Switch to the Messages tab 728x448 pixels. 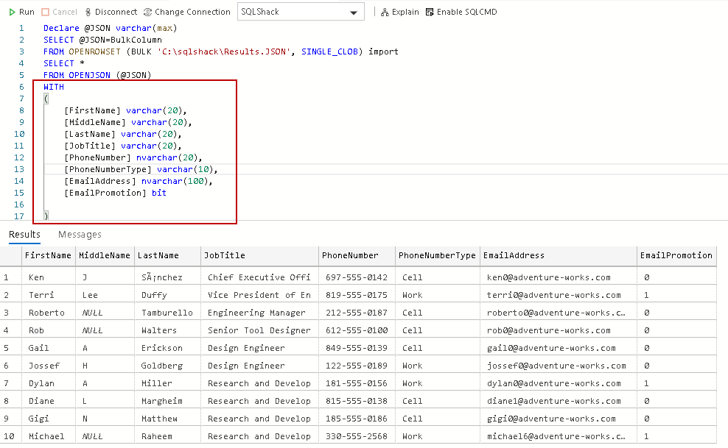point(80,234)
